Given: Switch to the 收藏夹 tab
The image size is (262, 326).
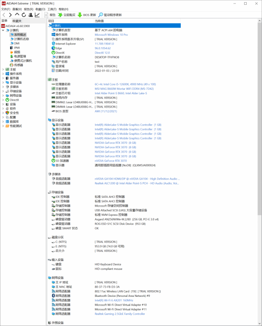Looking at the screenshot, I should (17, 21).
